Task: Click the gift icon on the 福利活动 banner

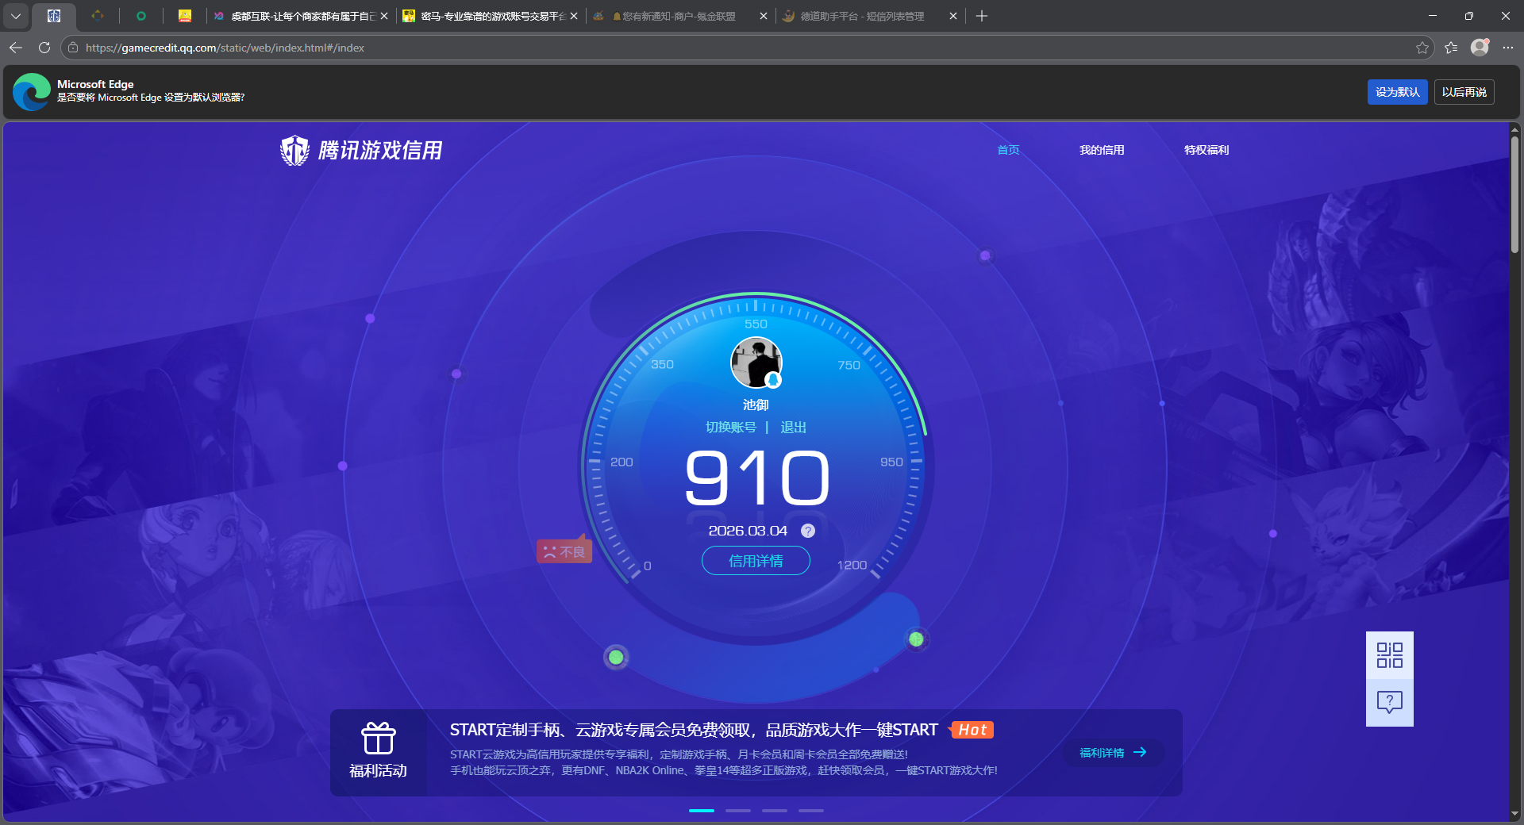Action: pos(379,739)
